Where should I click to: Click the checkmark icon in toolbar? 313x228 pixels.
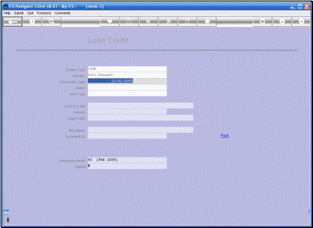click(282, 21)
